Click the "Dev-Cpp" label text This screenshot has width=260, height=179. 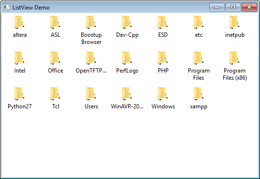point(127,35)
